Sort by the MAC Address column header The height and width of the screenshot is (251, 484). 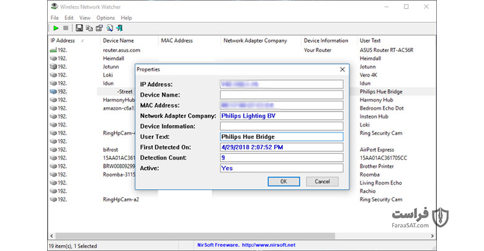(x=189, y=40)
